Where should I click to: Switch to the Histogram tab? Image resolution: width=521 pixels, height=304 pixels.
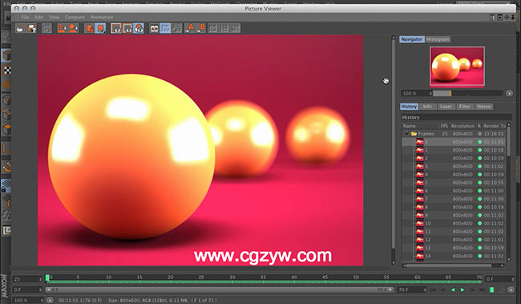pyautogui.click(x=438, y=39)
